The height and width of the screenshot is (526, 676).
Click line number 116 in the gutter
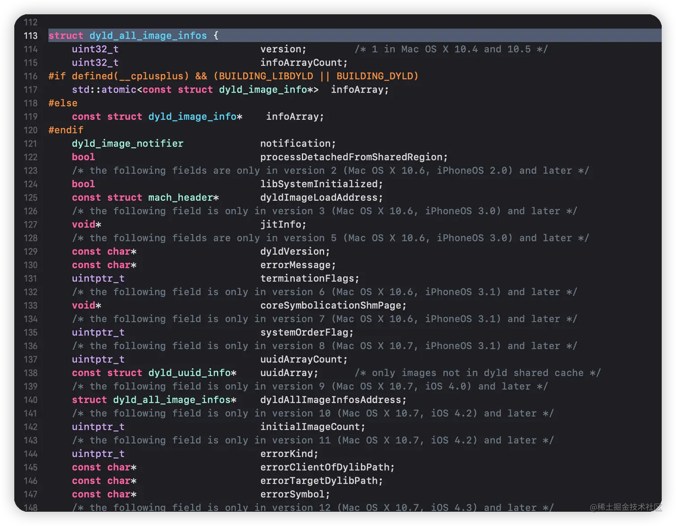31,76
